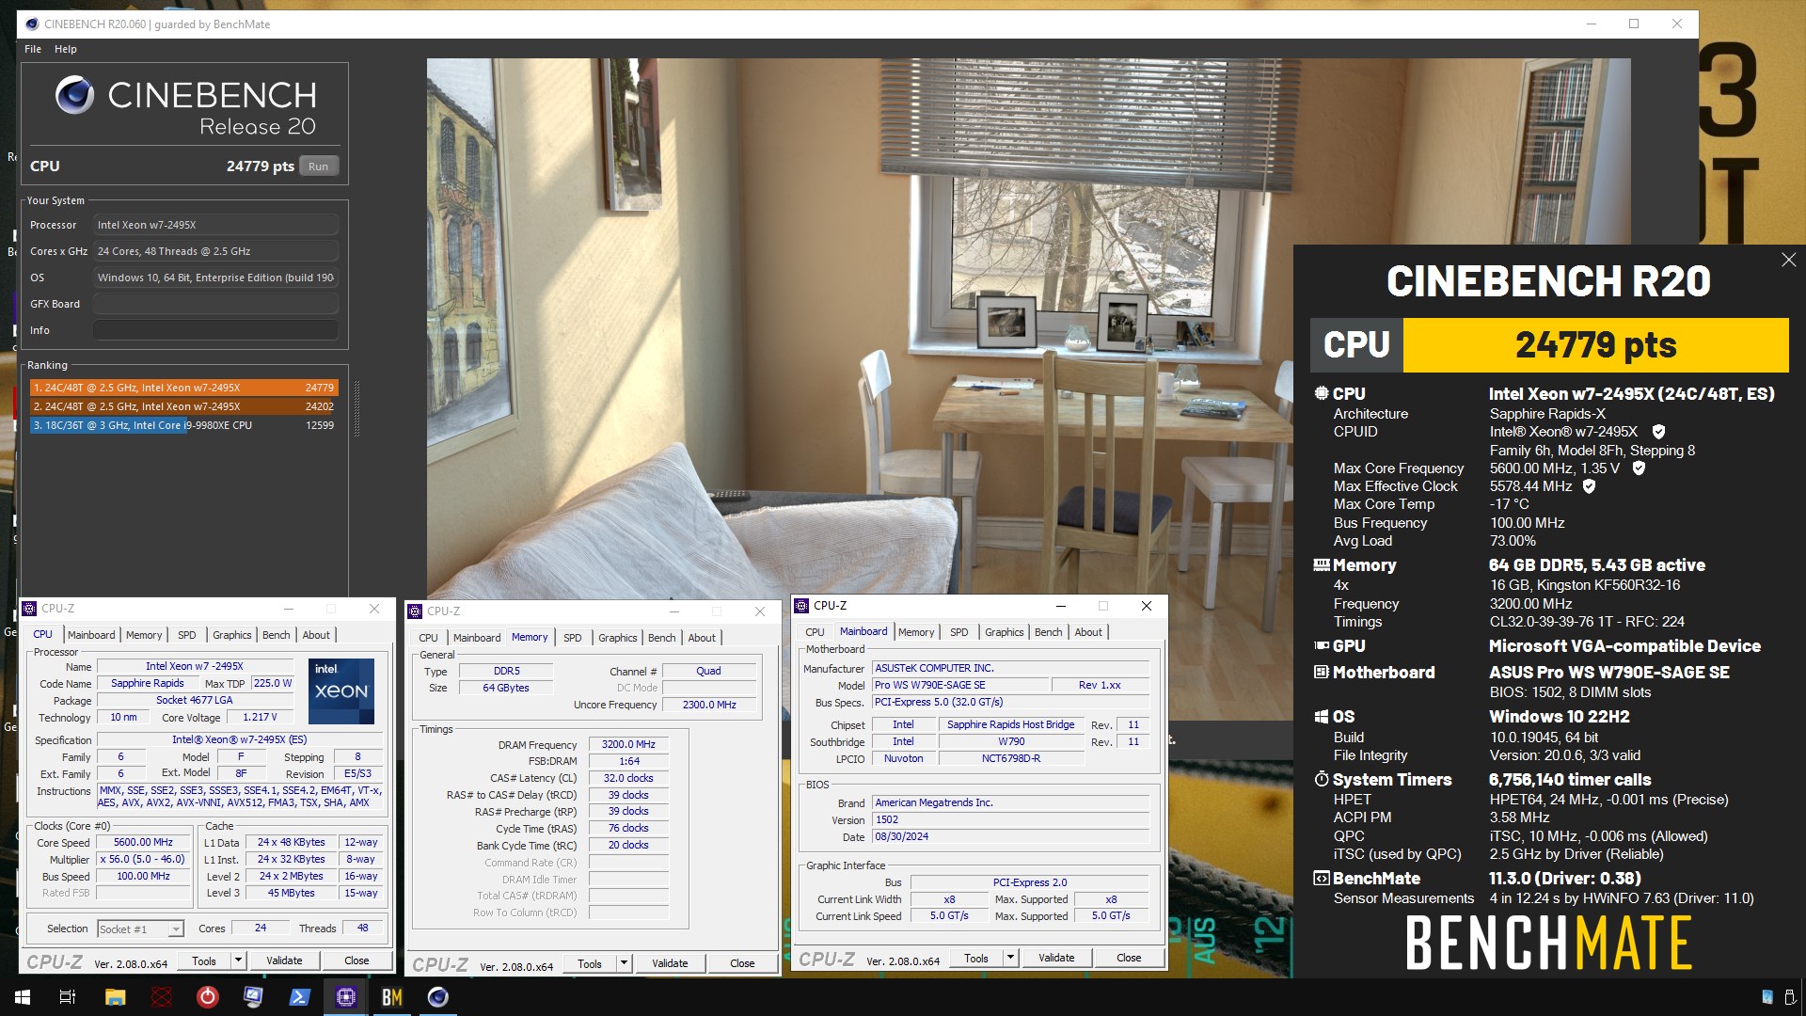Viewport: 1806px width, 1016px height.
Task: Open PowerShell from the taskbar
Action: tap(299, 997)
